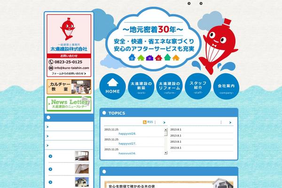Screen dimensions: 282x188
Task: Open the 会社案内 (company) page
Action: click(x=226, y=86)
